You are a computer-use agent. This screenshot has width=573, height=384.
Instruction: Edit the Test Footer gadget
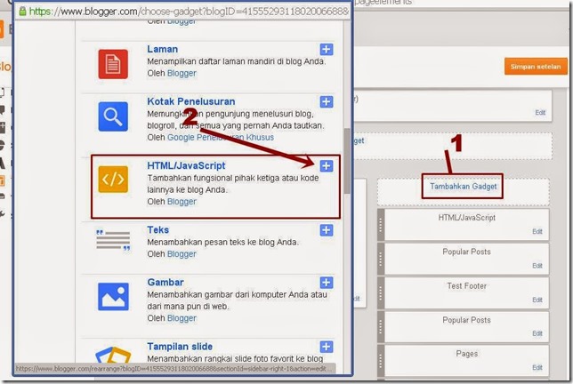coord(537,300)
